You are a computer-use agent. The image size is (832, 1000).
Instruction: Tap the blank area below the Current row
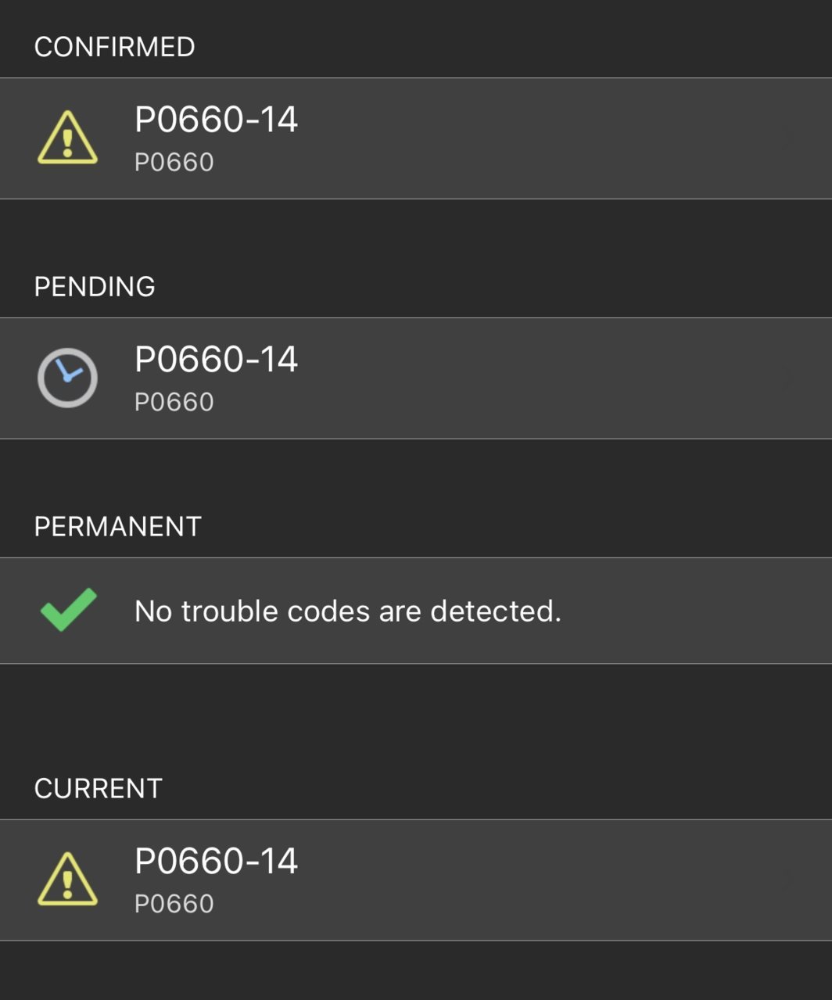pos(416,970)
